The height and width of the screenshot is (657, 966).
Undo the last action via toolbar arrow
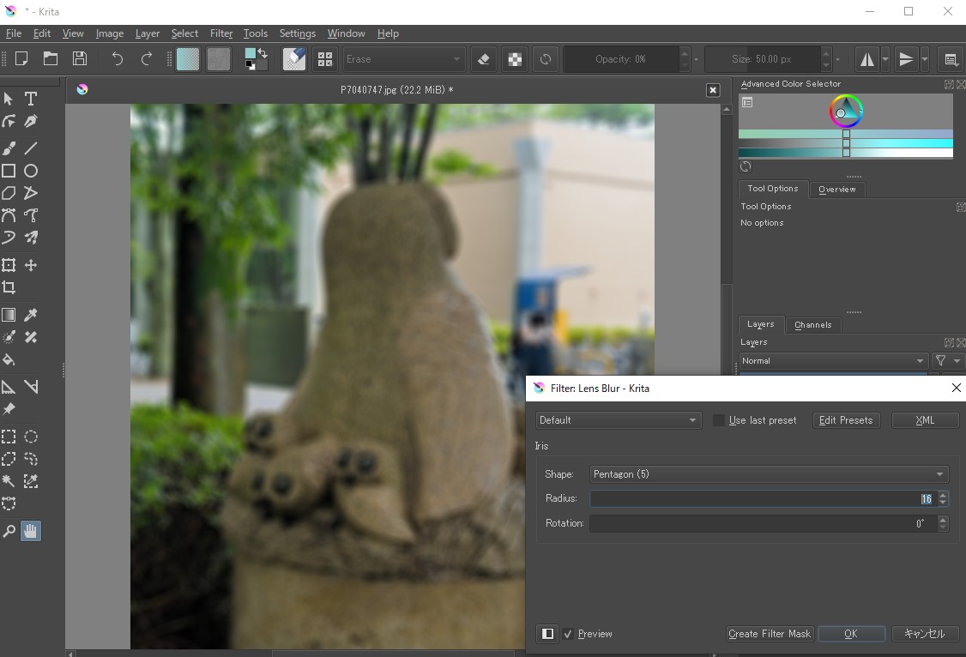117,58
